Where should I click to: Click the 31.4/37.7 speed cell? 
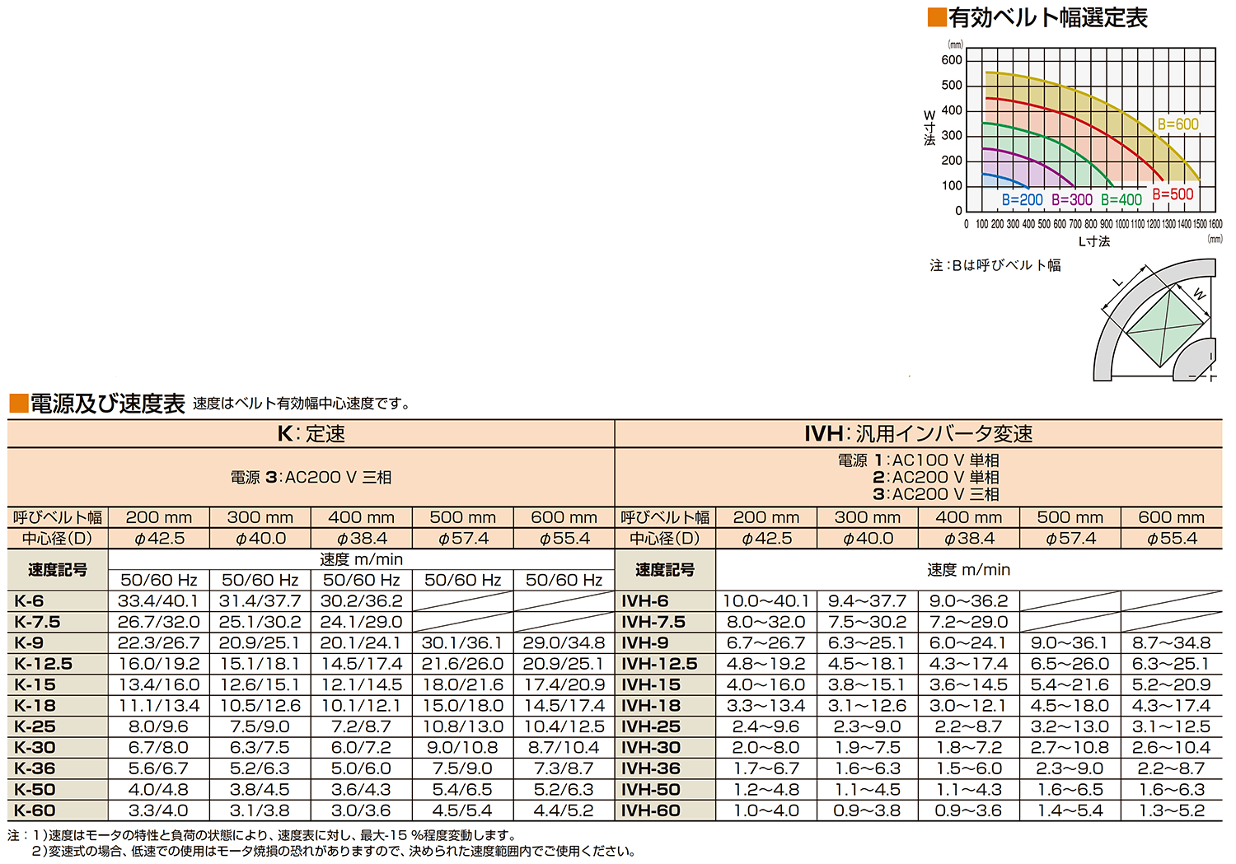[x=260, y=601]
